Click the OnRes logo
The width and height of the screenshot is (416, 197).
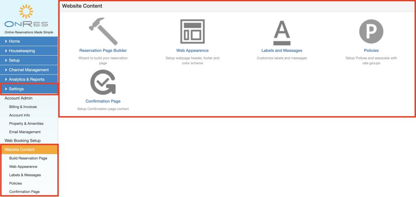pos(26,16)
